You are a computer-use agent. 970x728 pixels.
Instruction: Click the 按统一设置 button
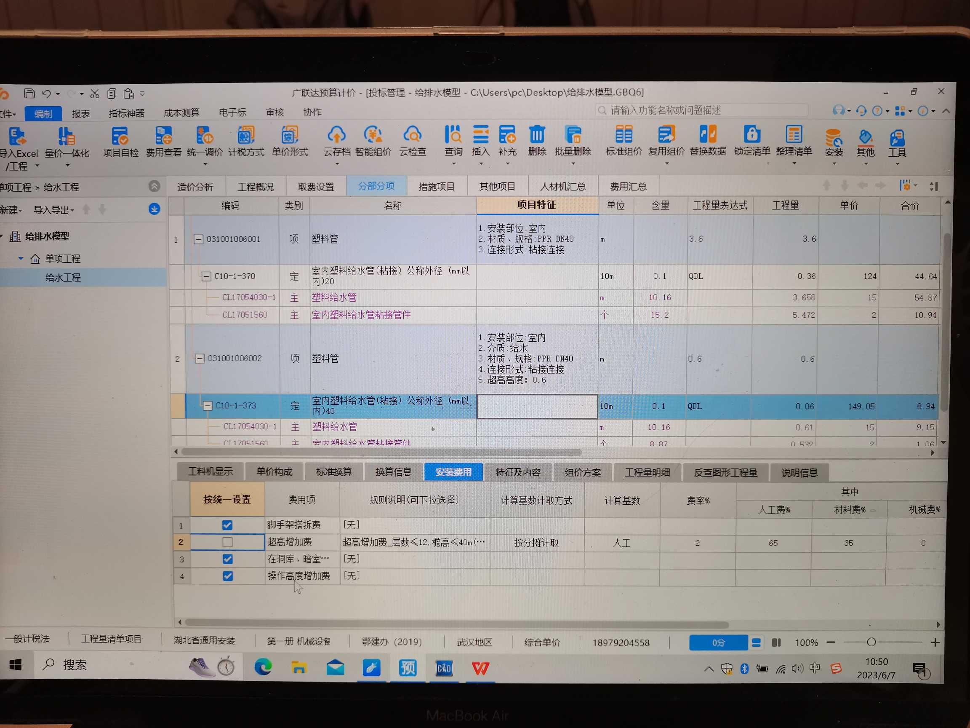click(x=227, y=499)
